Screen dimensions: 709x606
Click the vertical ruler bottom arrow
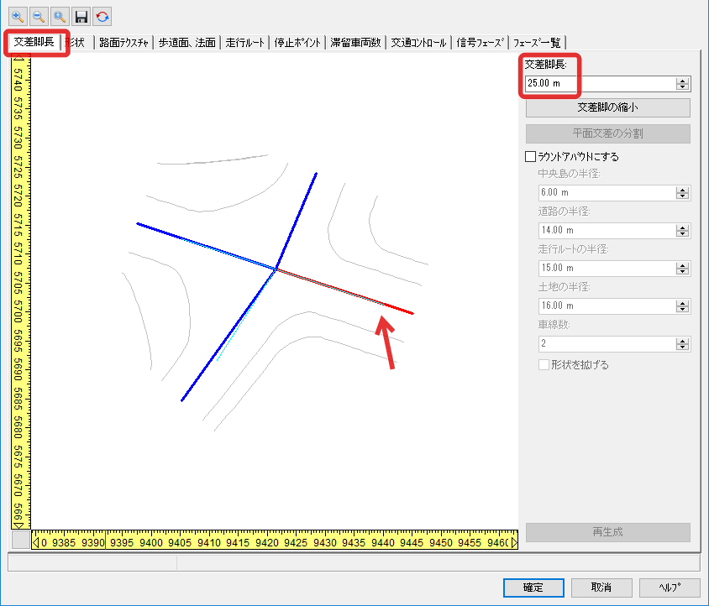click(x=18, y=525)
